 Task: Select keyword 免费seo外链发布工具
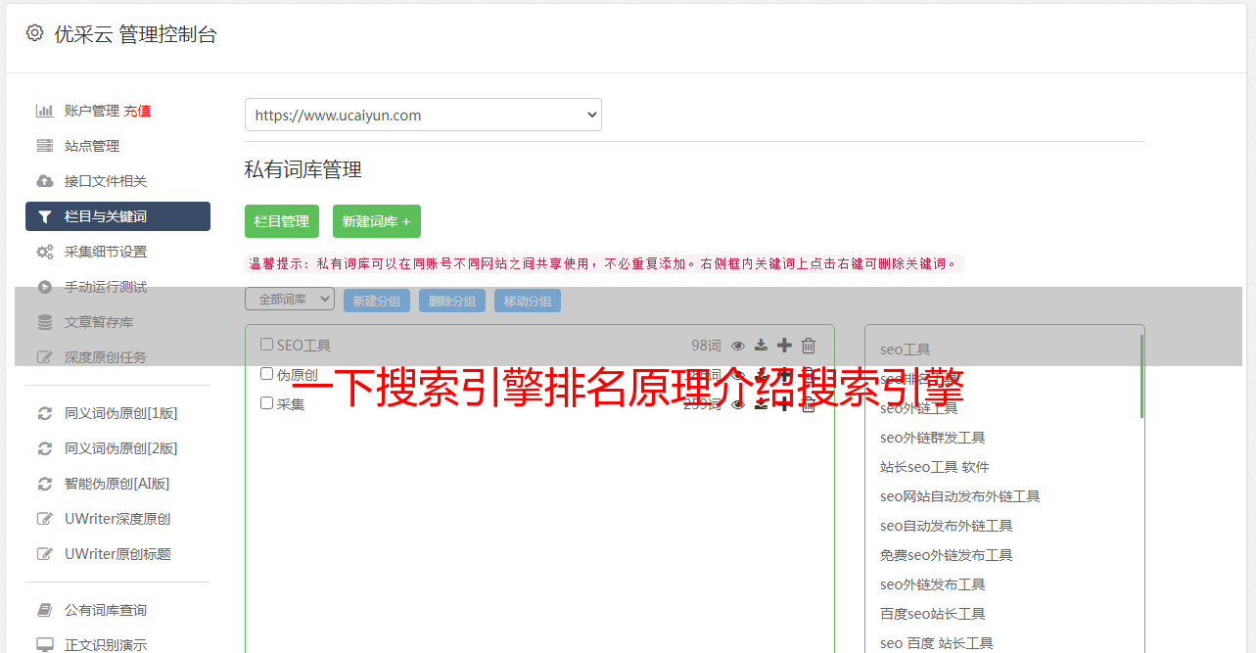(947, 555)
